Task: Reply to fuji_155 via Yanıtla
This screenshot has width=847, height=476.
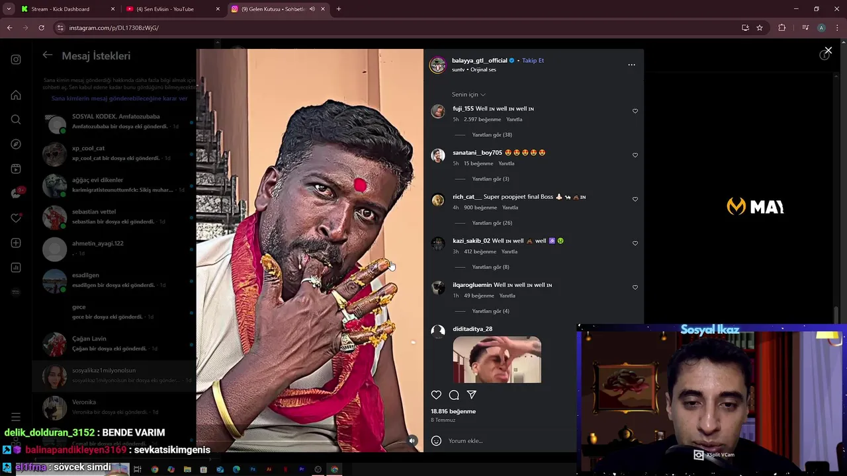Action: (x=514, y=120)
